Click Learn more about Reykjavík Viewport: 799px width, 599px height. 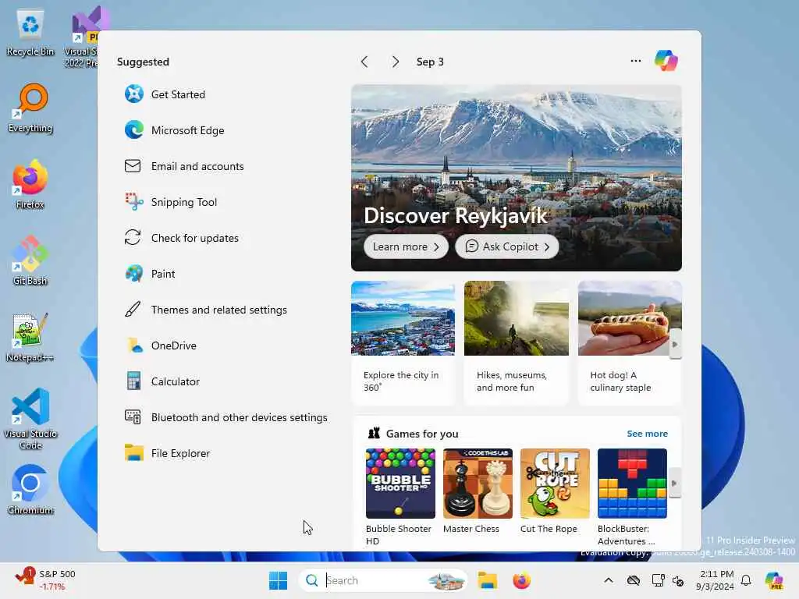click(406, 246)
